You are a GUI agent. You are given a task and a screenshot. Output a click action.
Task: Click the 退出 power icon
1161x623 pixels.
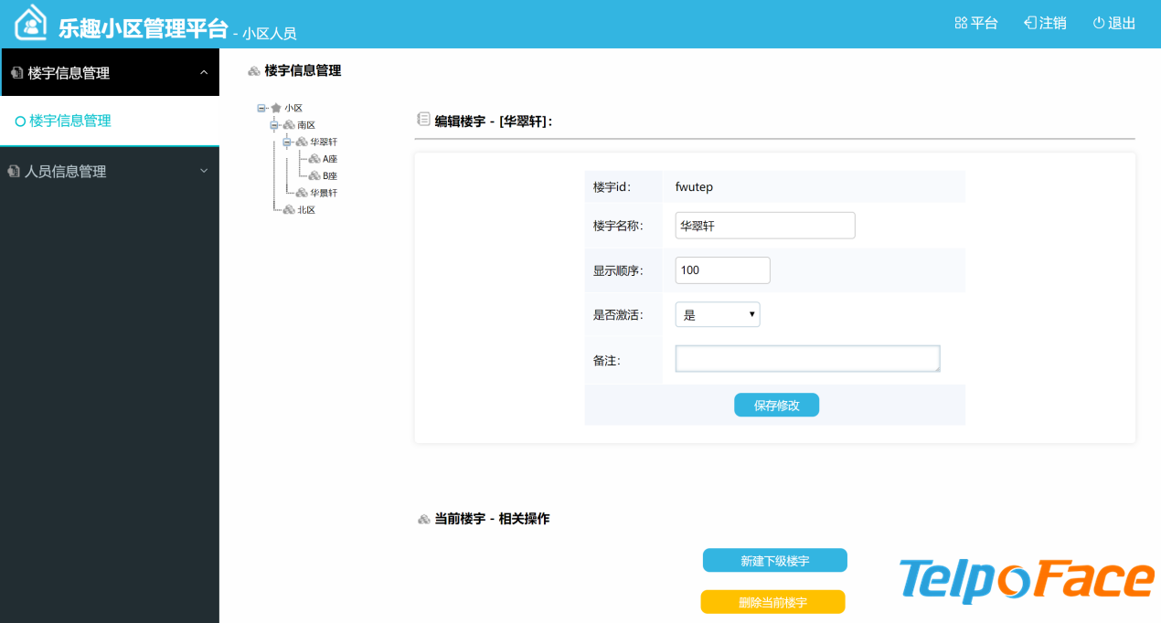click(x=1099, y=24)
